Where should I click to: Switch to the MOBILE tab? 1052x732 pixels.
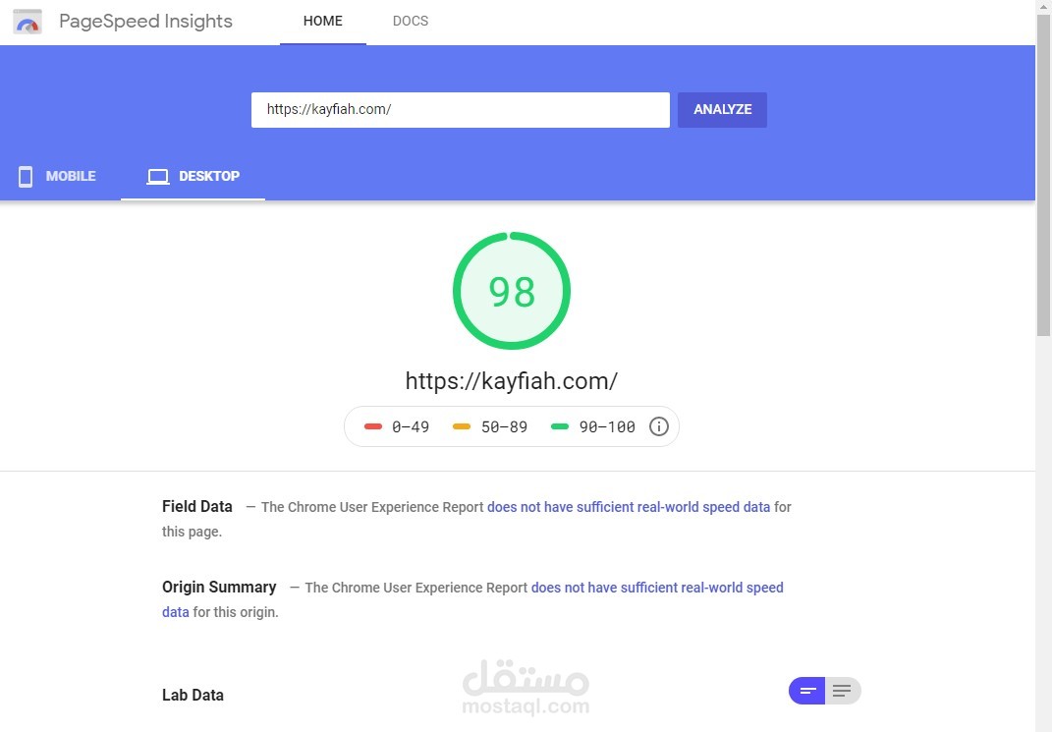(x=57, y=177)
